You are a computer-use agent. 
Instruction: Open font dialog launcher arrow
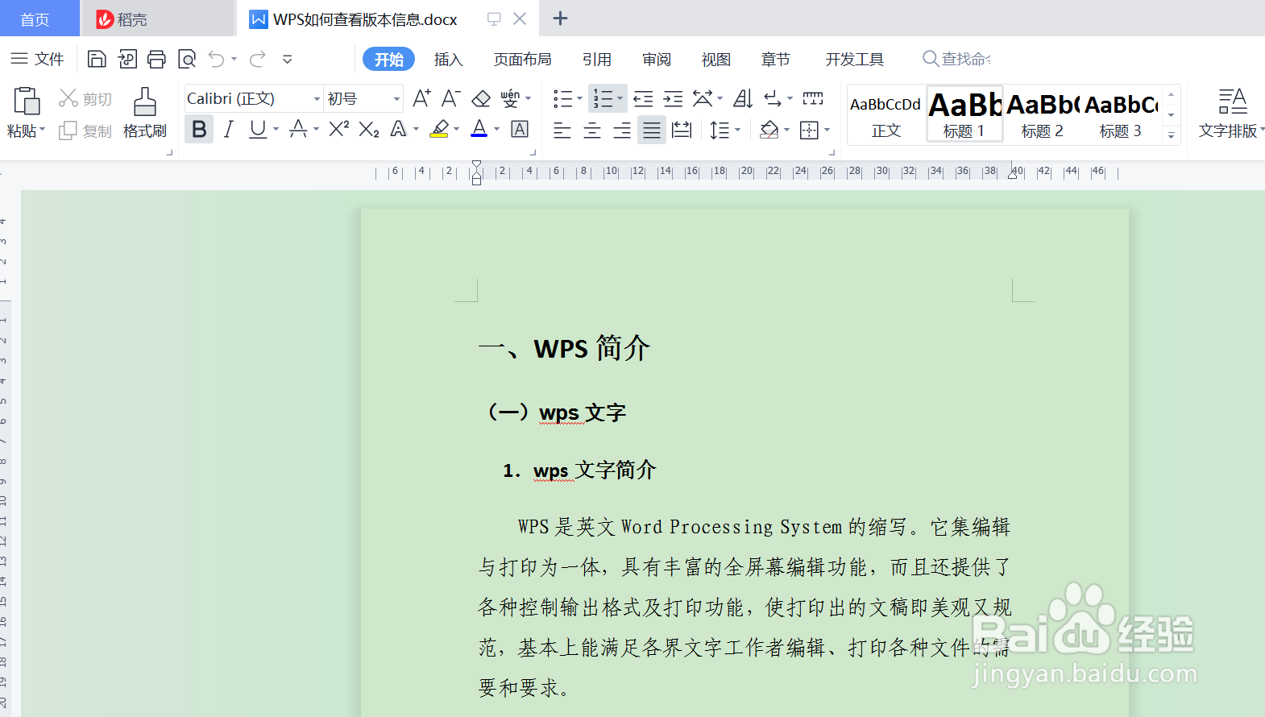(533, 152)
